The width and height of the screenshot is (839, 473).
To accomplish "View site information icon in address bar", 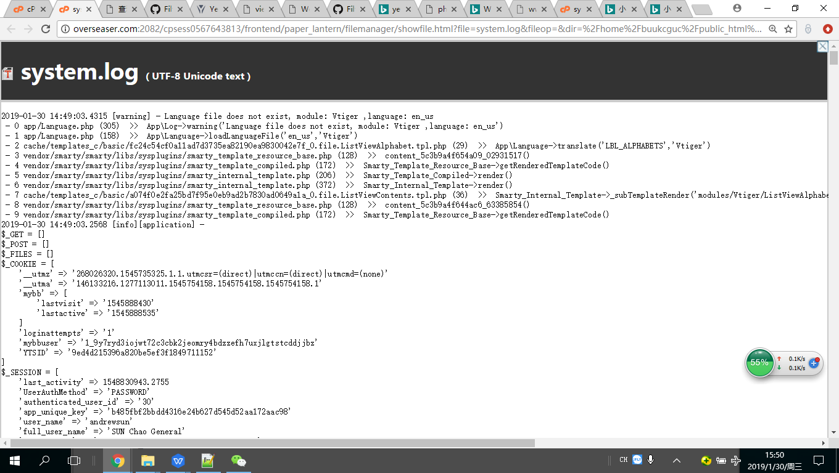I will (65, 29).
